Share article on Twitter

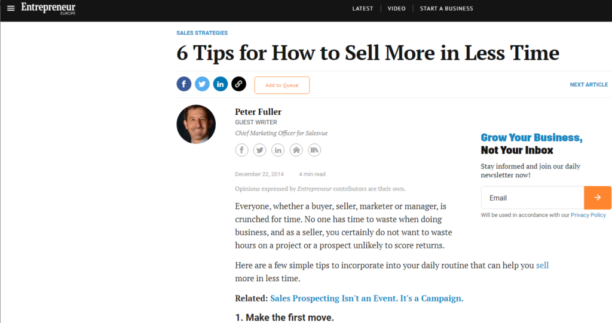pyautogui.click(x=202, y=84)
